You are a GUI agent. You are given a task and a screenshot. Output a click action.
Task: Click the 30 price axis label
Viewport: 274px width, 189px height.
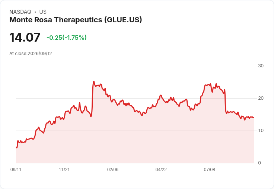click(x=261, y=66)
